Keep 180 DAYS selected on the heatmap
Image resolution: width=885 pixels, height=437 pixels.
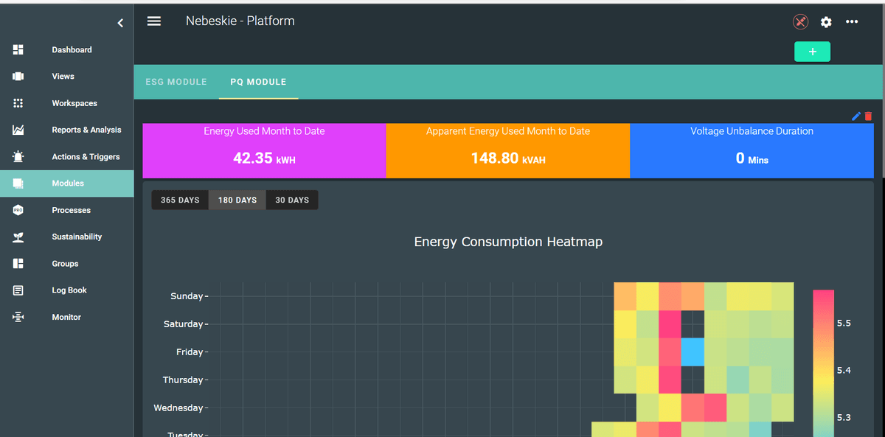pyautogui.click(x=237, y=199)
